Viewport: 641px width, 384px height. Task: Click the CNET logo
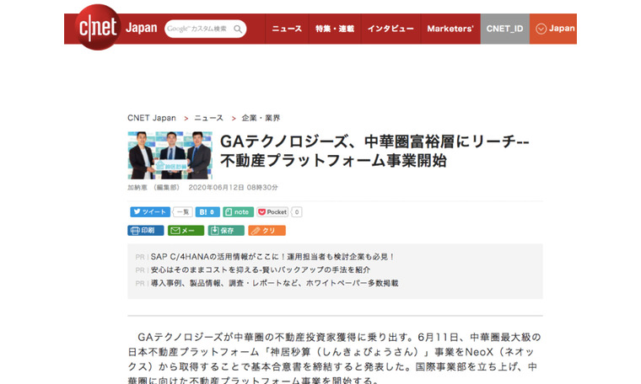click(x=98, y=28)
